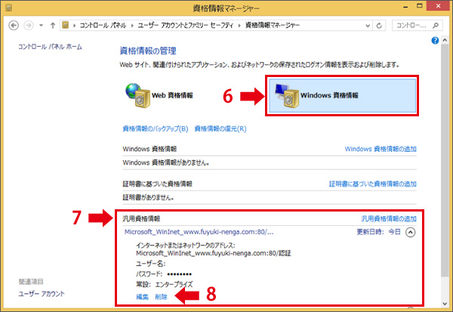The height and width of the screenshot is (312, 453).
Task: Click Windows 資格情報の追加 link
Action: pyautogui.click(x=381, y=149)
